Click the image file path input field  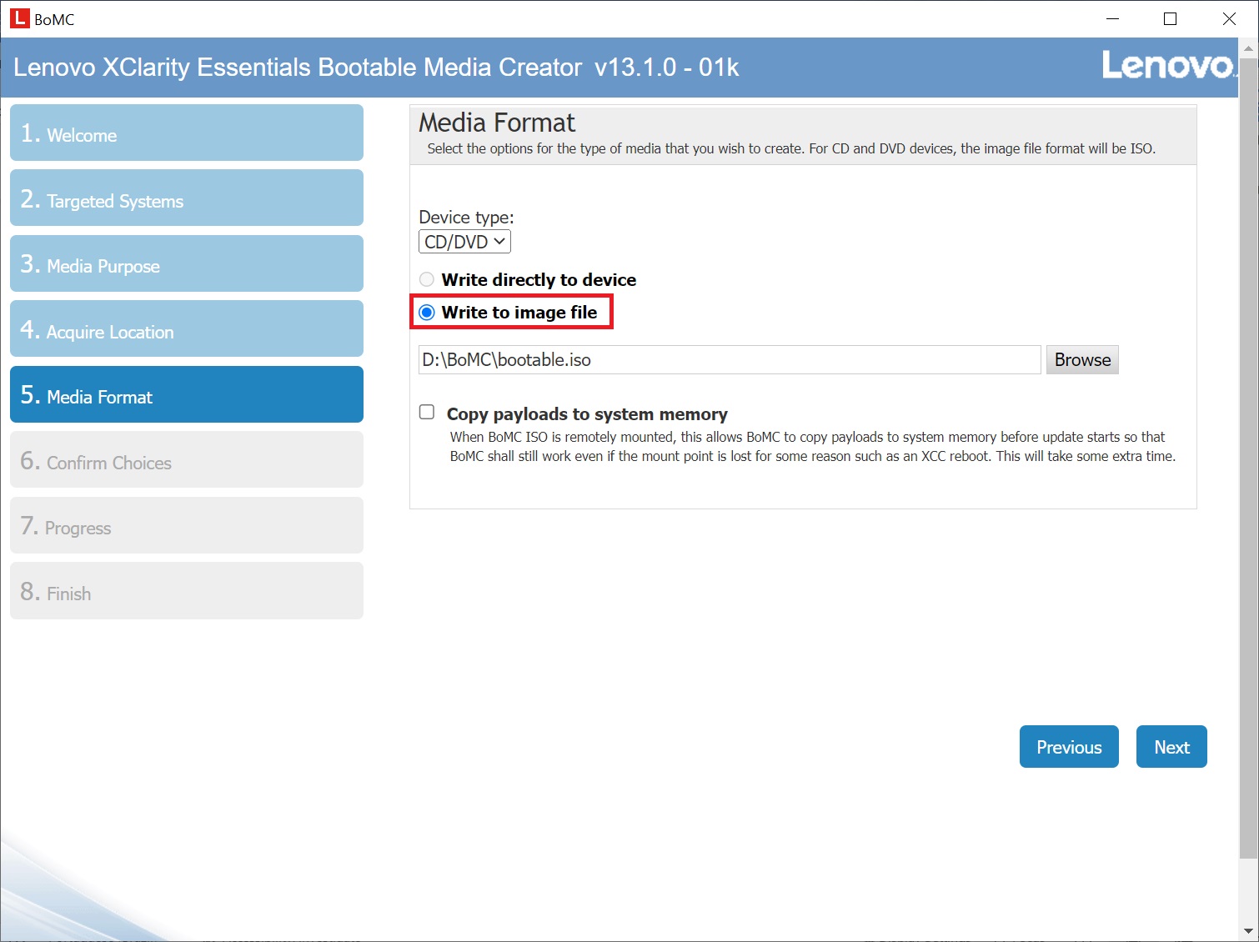[x=730, y=360]
